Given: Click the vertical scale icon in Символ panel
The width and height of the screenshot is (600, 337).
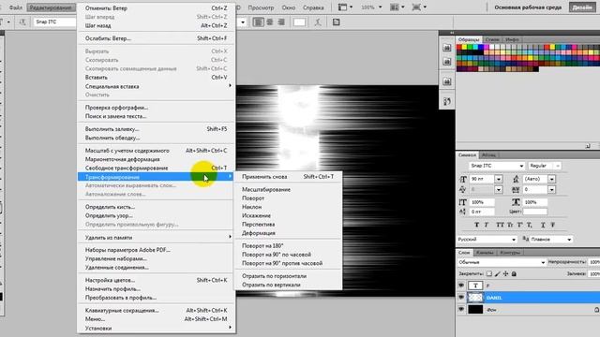Looking at the screenshot, I should [x=462, y=202].
